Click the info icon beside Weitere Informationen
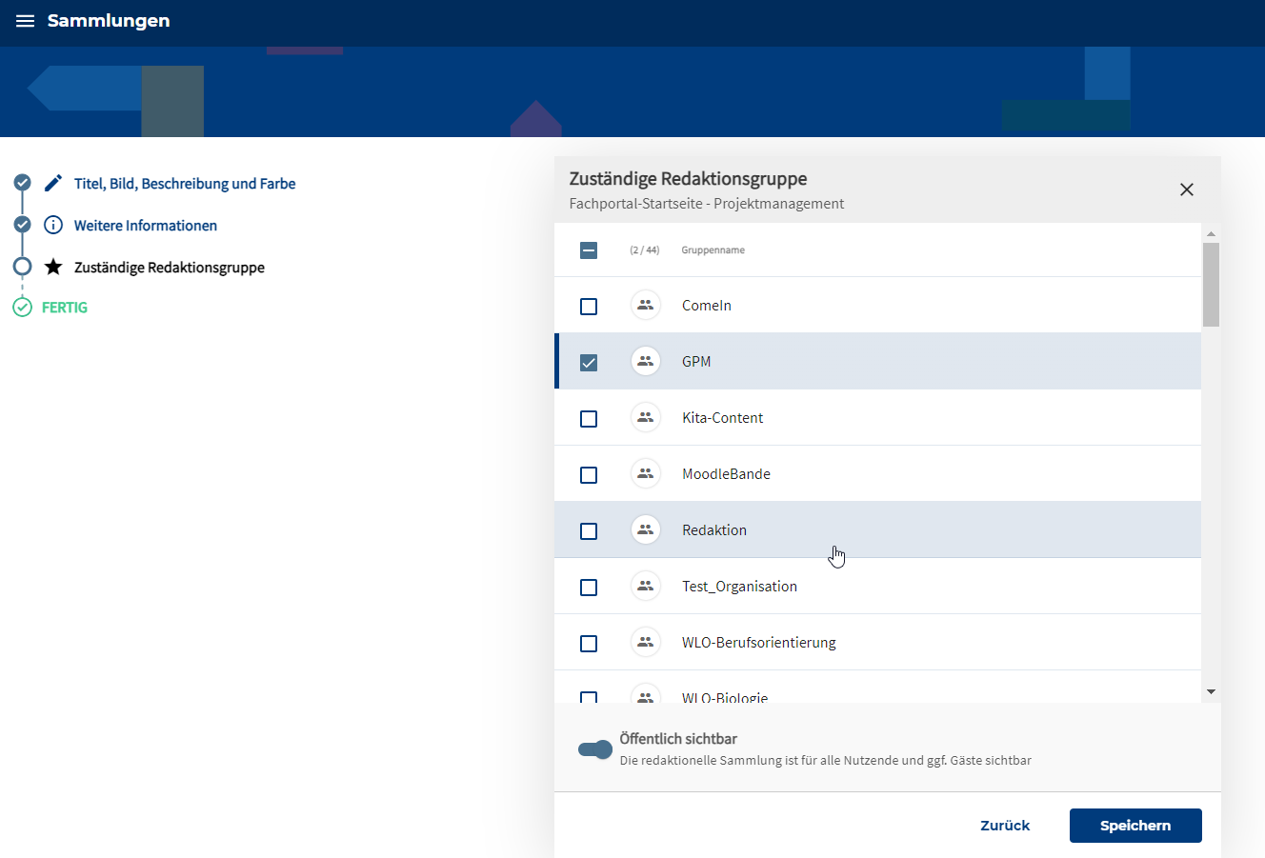This screenshot has height=858, width=1265. (53, 226)
